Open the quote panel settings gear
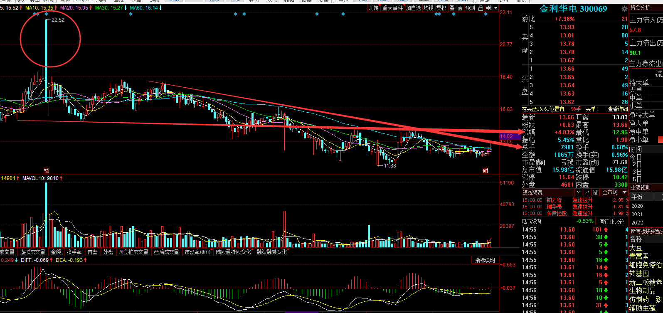Screen dimensions: 663x313 coord(624,9)
